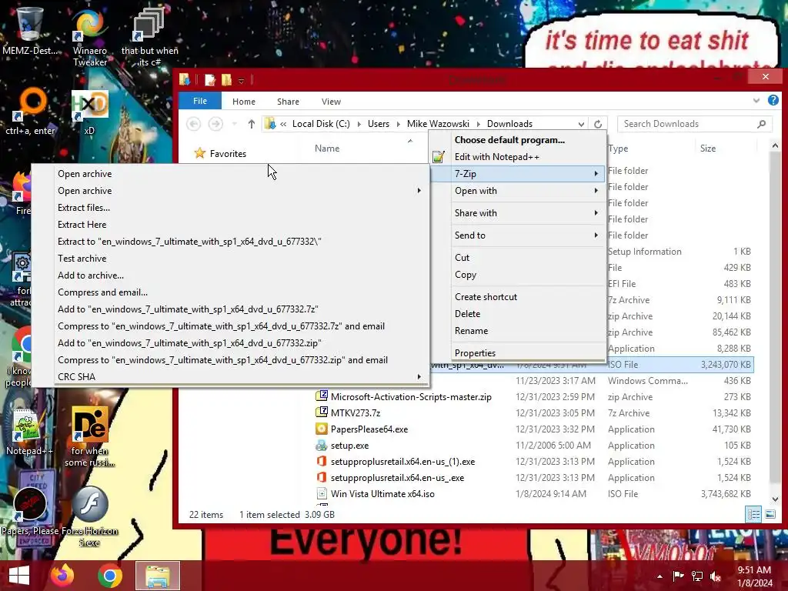Select the Papers, Please desktop icon
This screenshot has width=788, height=591.
coord(29,511)
